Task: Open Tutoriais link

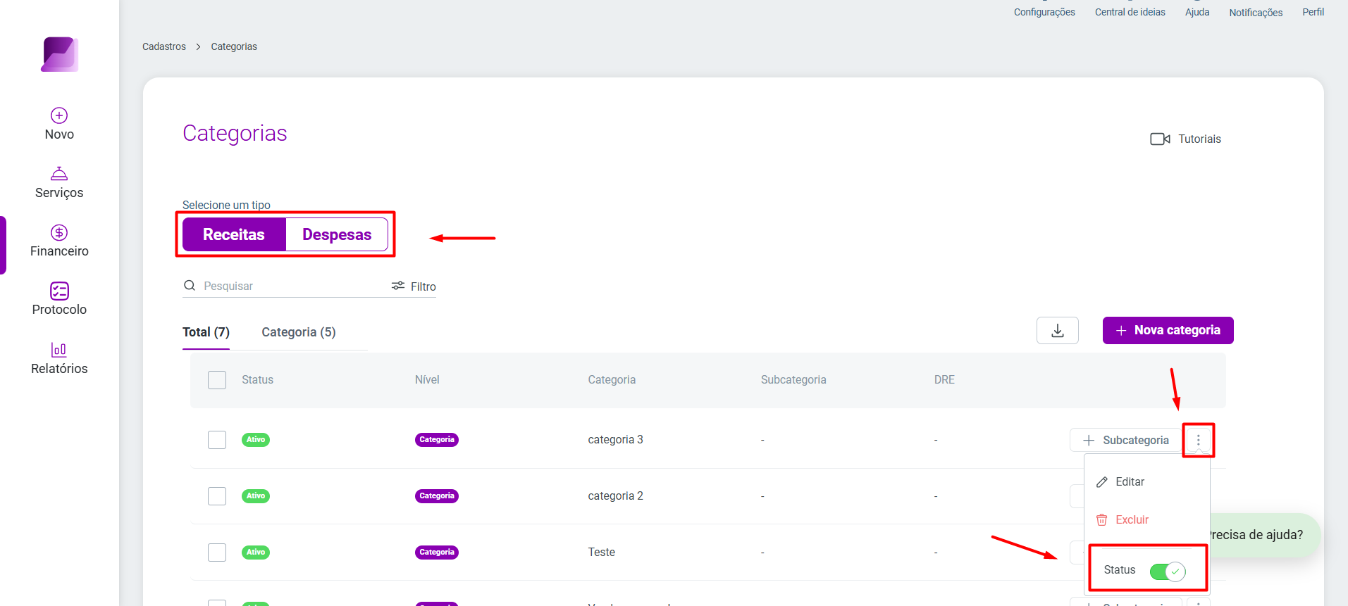Action: 1199,139
